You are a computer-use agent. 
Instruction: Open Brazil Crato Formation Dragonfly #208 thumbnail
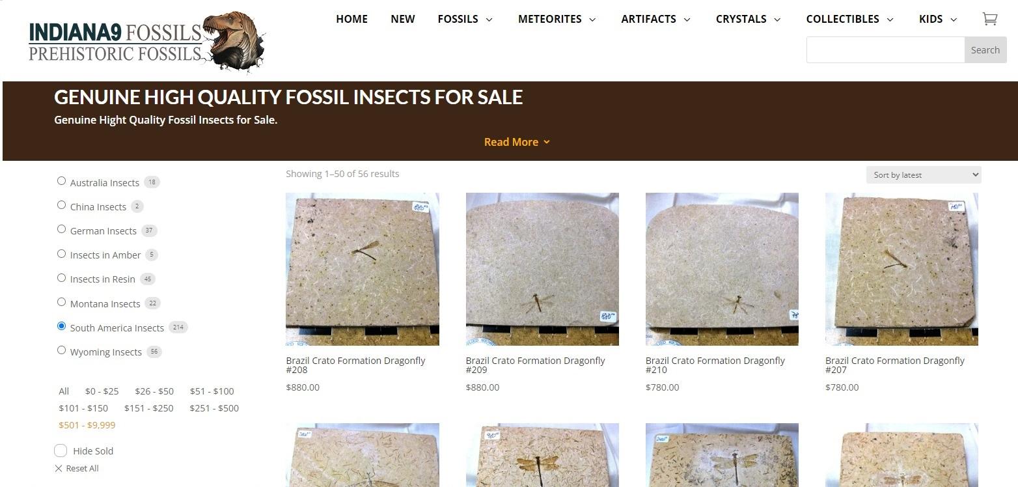pyautogui.click(x=363, y=269)
